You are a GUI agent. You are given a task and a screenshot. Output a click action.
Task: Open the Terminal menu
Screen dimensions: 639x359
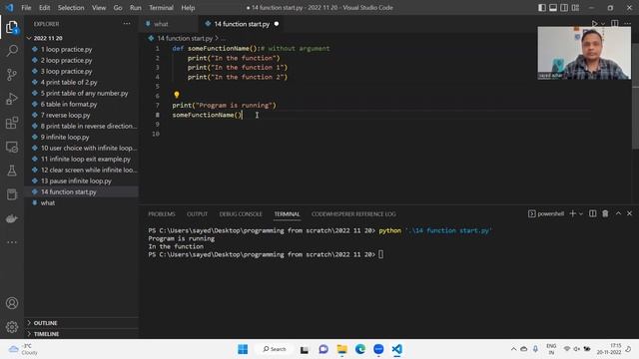click(x=161, y=8)
